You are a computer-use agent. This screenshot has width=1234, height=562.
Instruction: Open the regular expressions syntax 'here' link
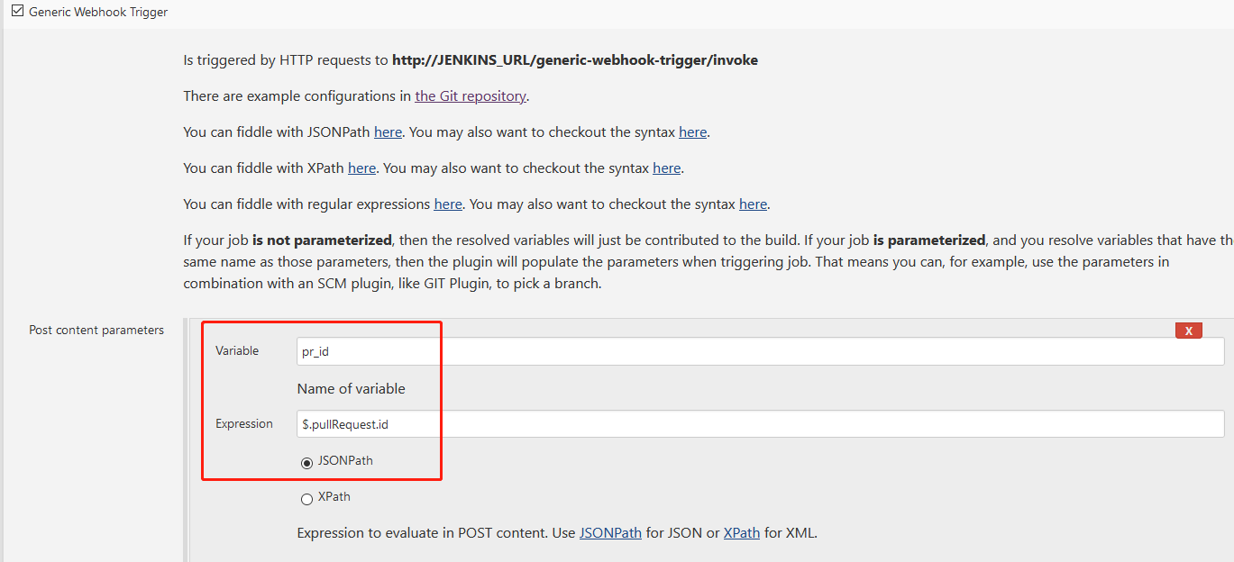753,204
